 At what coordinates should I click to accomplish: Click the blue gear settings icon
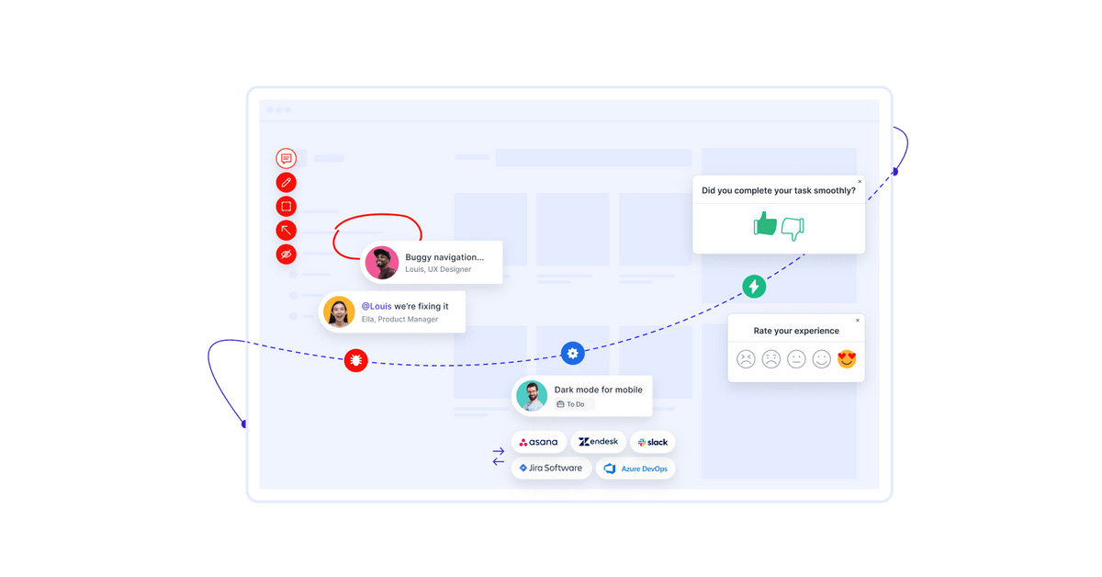pyautogui.click(x=573, y=353)
